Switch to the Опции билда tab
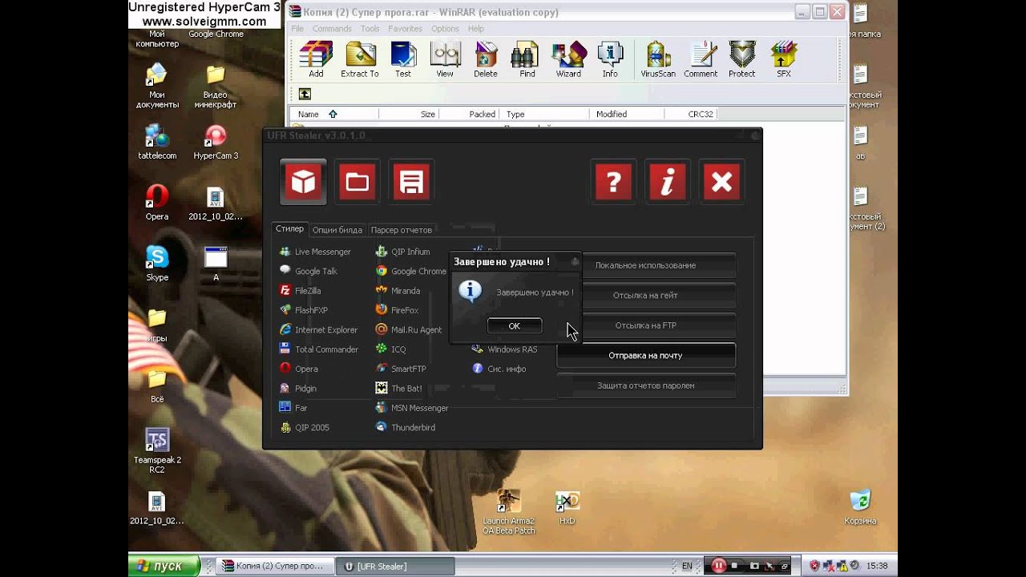 click(x=337, y=230)
